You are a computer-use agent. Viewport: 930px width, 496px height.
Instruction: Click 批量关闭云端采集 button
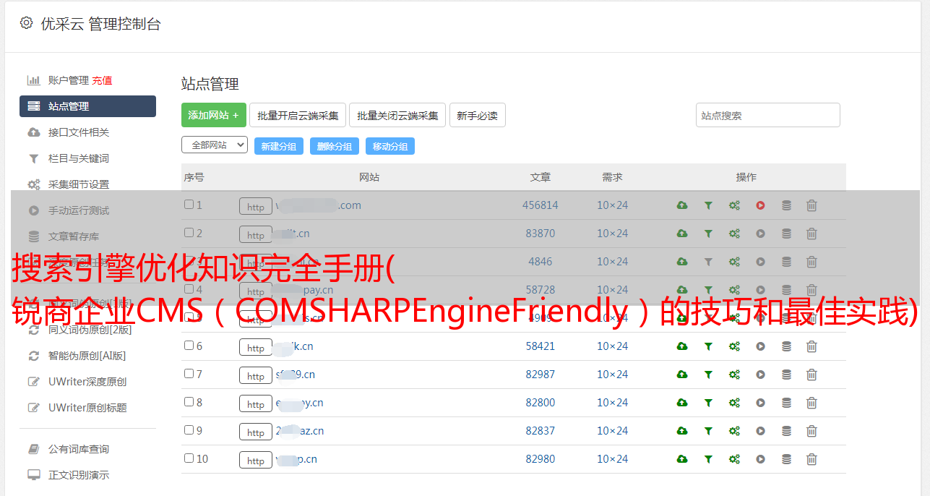pyautogui.click(x=397, y=115)
